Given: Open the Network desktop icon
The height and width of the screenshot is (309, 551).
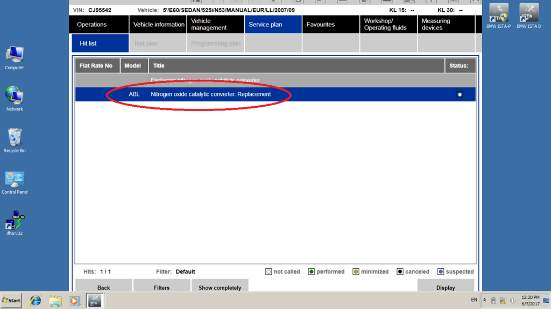Looking at the screenshot, I should click(x=15, y=99).
